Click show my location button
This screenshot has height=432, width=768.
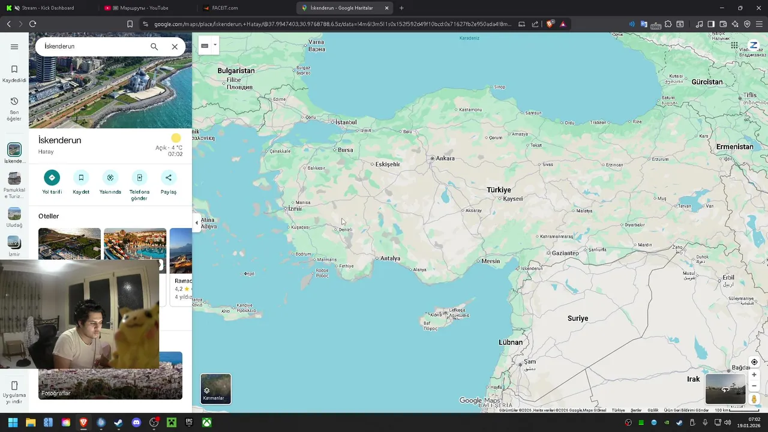(x=754, y=362)
